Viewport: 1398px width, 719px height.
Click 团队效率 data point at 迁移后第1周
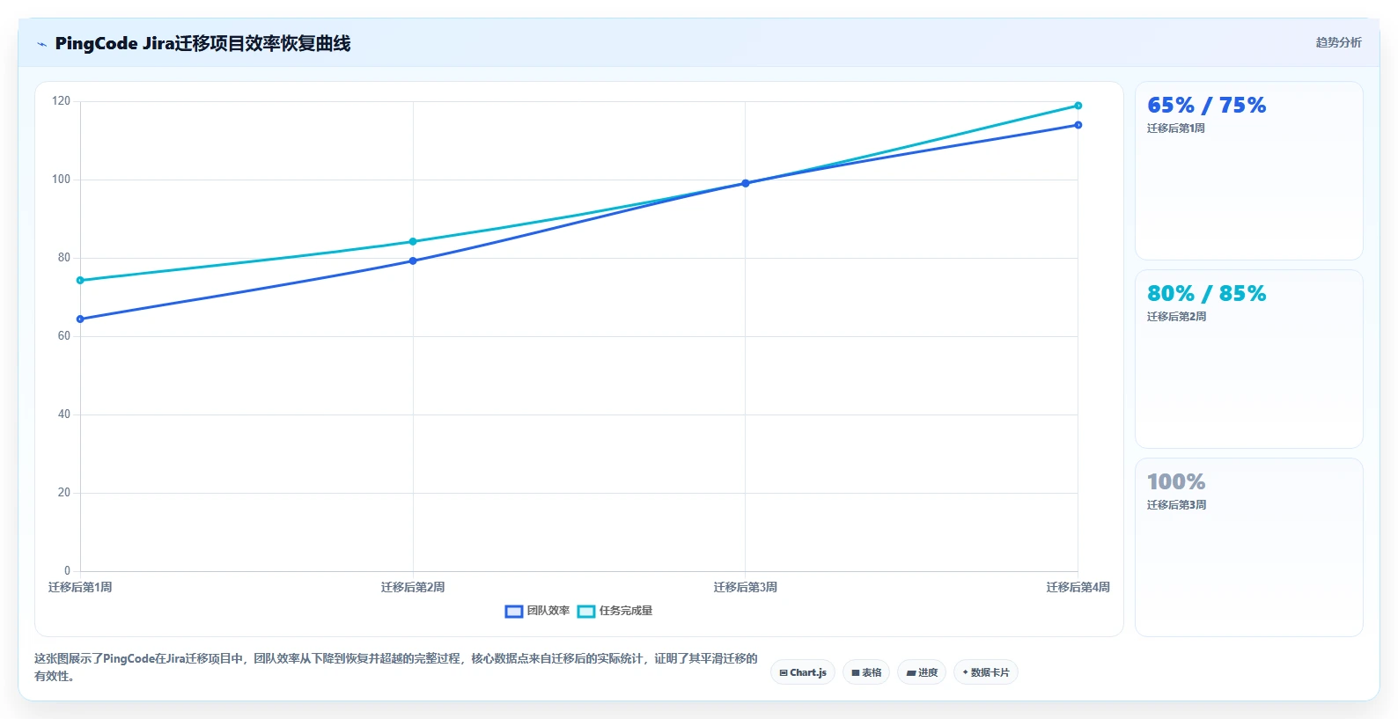click(80, 319)
